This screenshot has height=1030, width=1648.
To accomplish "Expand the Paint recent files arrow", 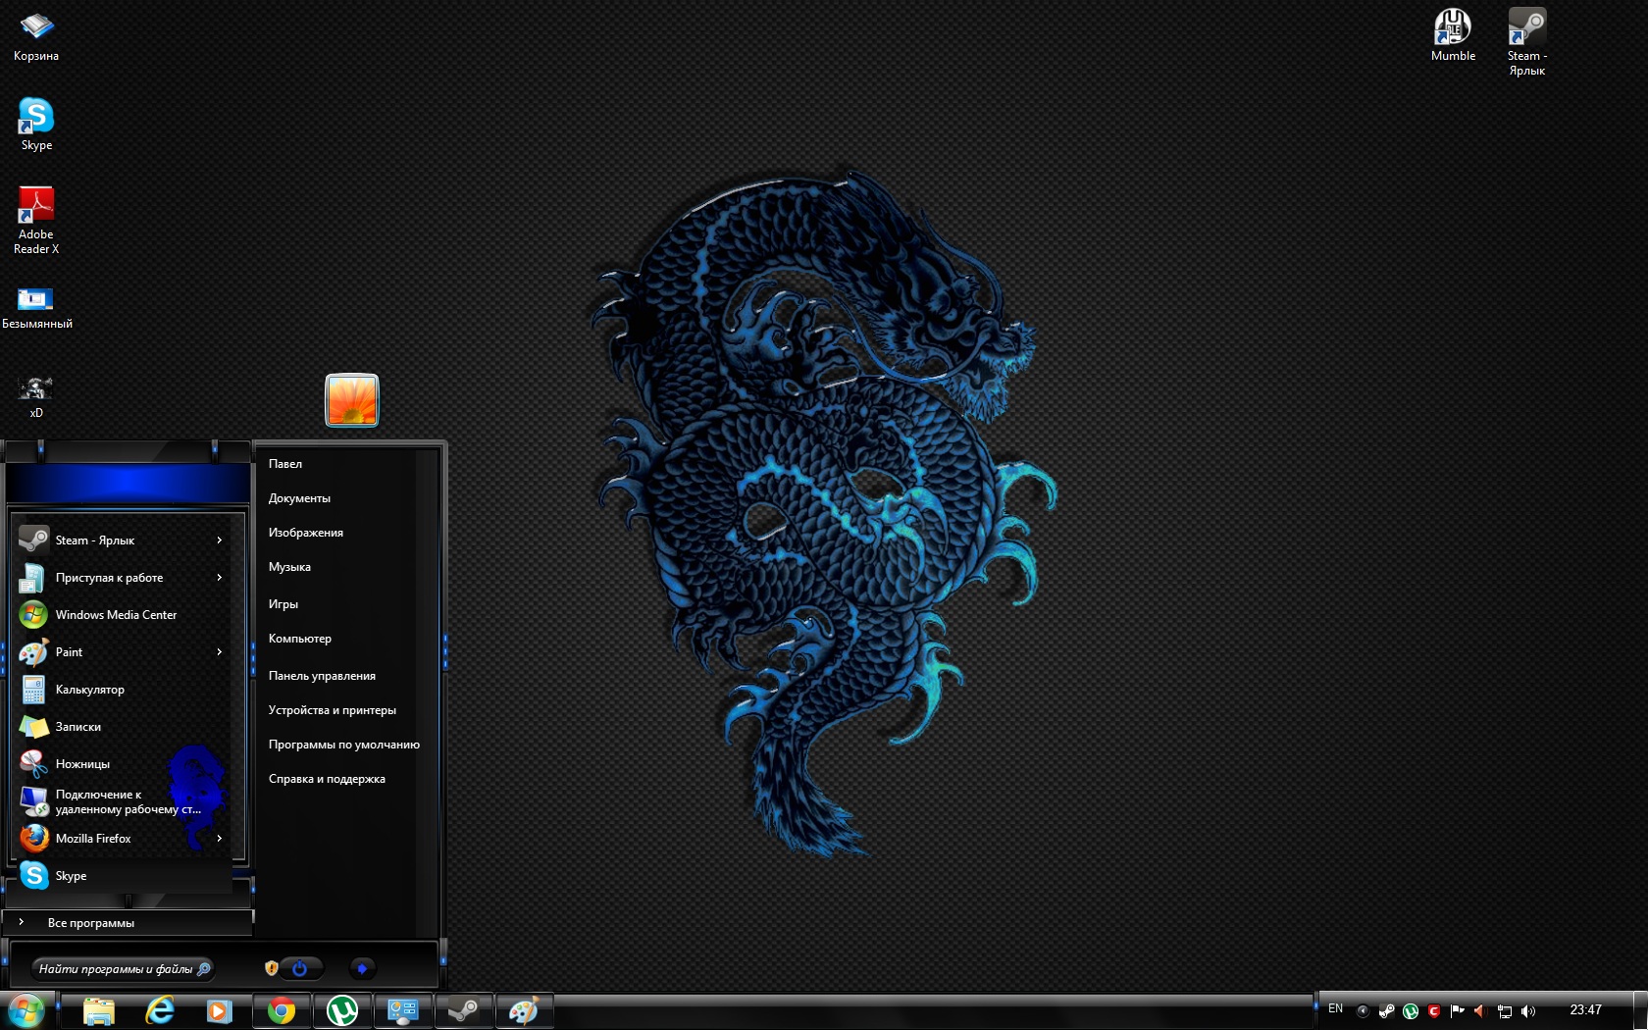I will coord(220,652).
